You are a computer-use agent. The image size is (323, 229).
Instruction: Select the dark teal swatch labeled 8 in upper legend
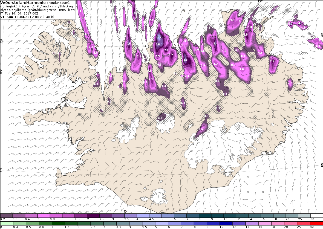pyautogui.click(x=205, y=216)
